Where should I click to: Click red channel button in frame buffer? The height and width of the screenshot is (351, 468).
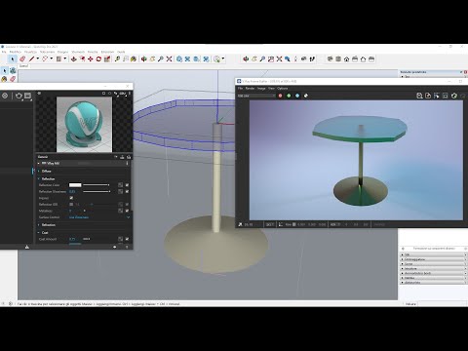click(280, 96)
